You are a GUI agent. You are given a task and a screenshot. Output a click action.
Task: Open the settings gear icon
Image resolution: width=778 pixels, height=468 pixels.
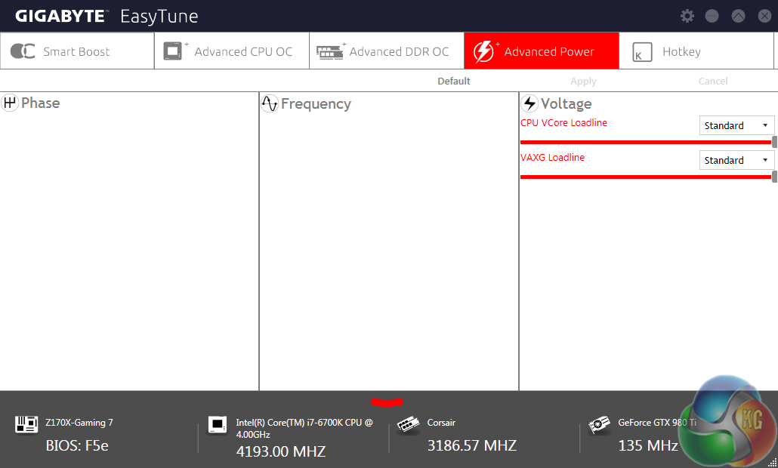pyautogui.click(x=687, y=16)
